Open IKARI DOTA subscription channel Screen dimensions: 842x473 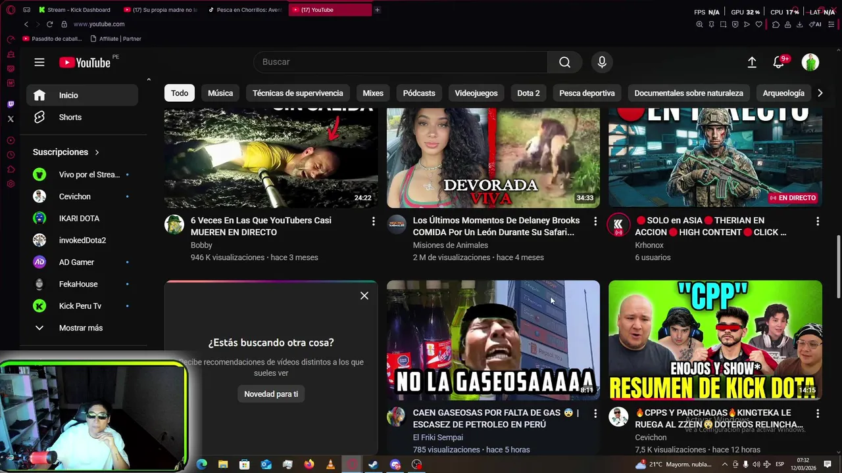[82, 218]
